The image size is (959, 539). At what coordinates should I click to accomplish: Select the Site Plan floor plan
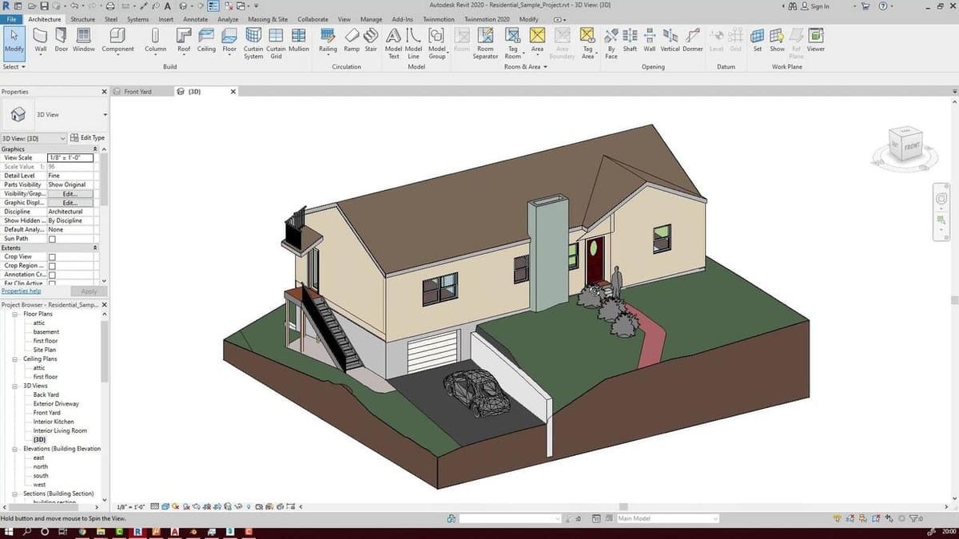(45, 350)
